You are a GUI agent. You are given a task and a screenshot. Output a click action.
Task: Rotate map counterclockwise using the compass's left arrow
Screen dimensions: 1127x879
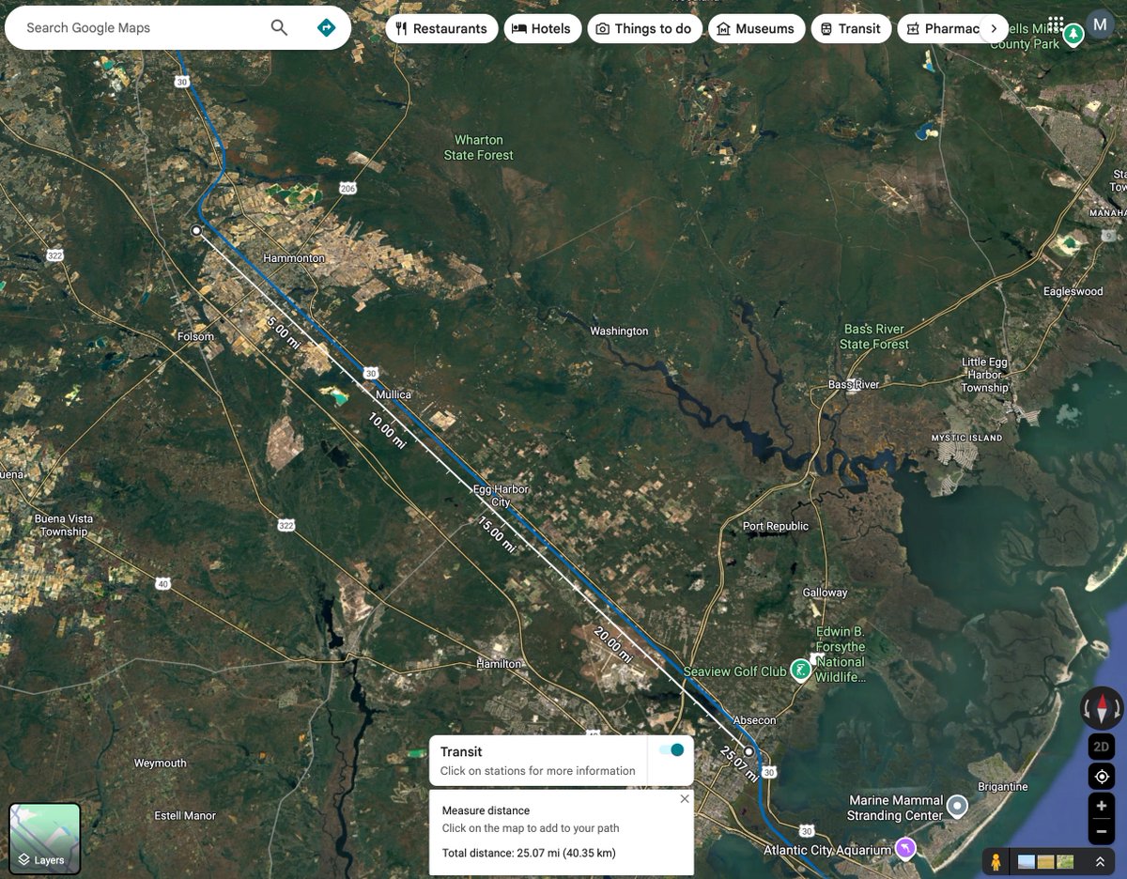pyautogui.click(x=1087, y=709)
